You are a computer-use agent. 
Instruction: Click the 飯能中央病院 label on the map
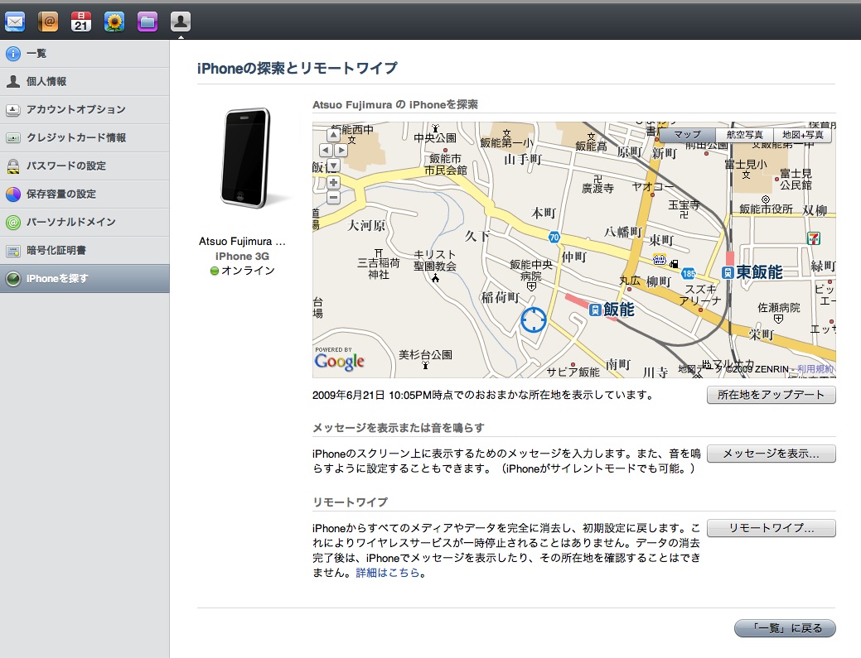click(531, 271)
